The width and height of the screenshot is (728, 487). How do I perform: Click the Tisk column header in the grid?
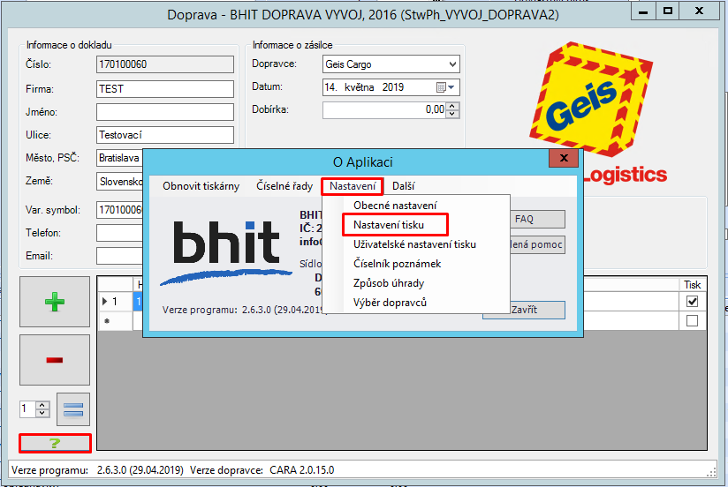tap(692, 284)
